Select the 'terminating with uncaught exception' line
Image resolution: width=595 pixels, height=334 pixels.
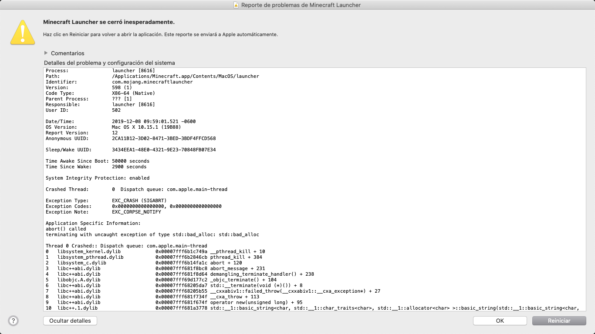click(152, 234)
